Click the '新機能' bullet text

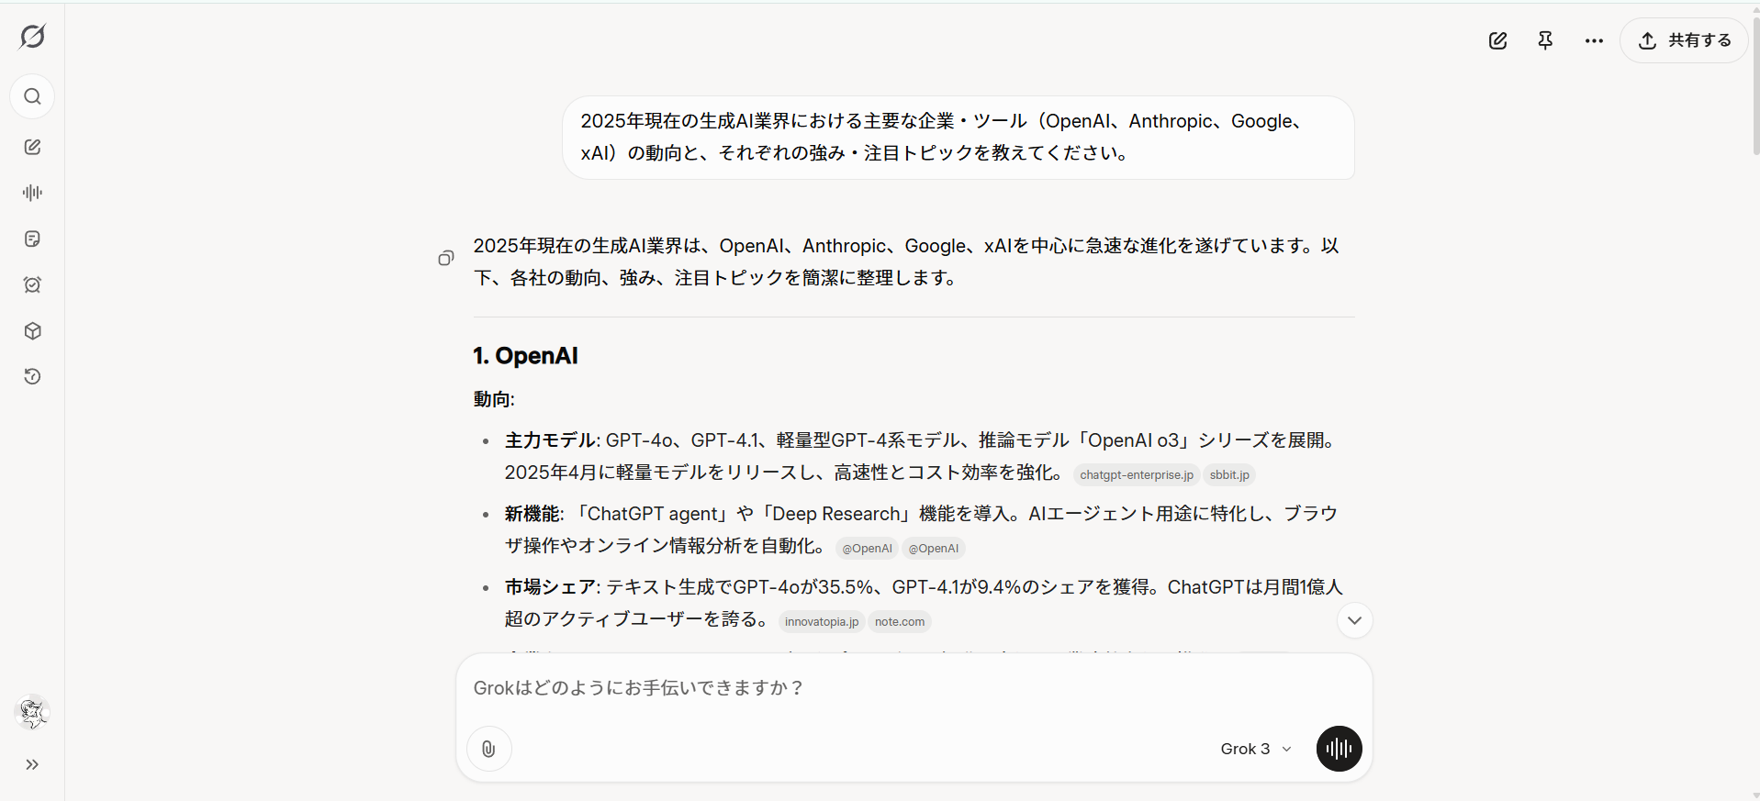coord(532,514)
